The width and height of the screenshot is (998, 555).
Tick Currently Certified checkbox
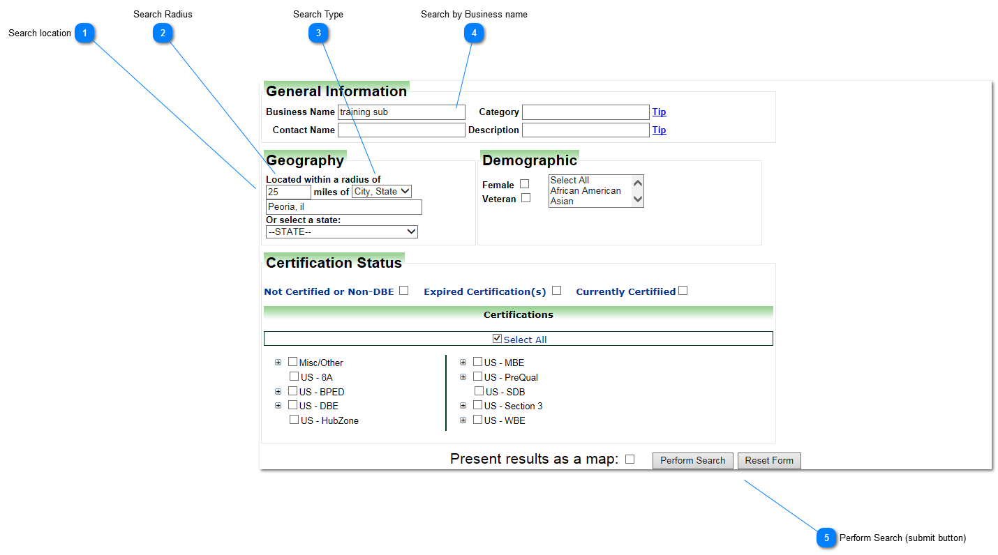click(x=683, y=291)
